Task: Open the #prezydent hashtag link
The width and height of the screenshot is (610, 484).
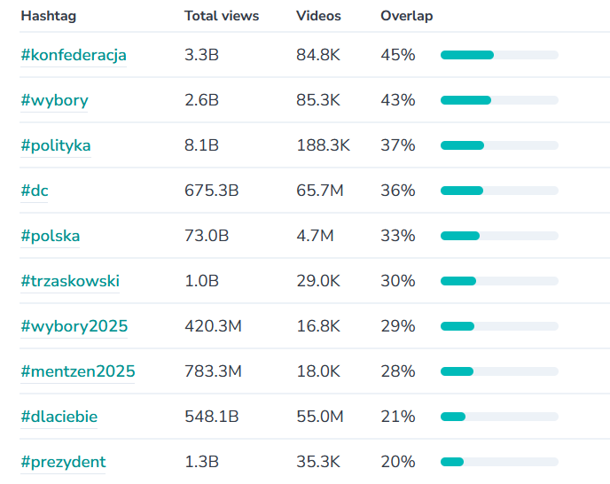Action: click(64, 462)
